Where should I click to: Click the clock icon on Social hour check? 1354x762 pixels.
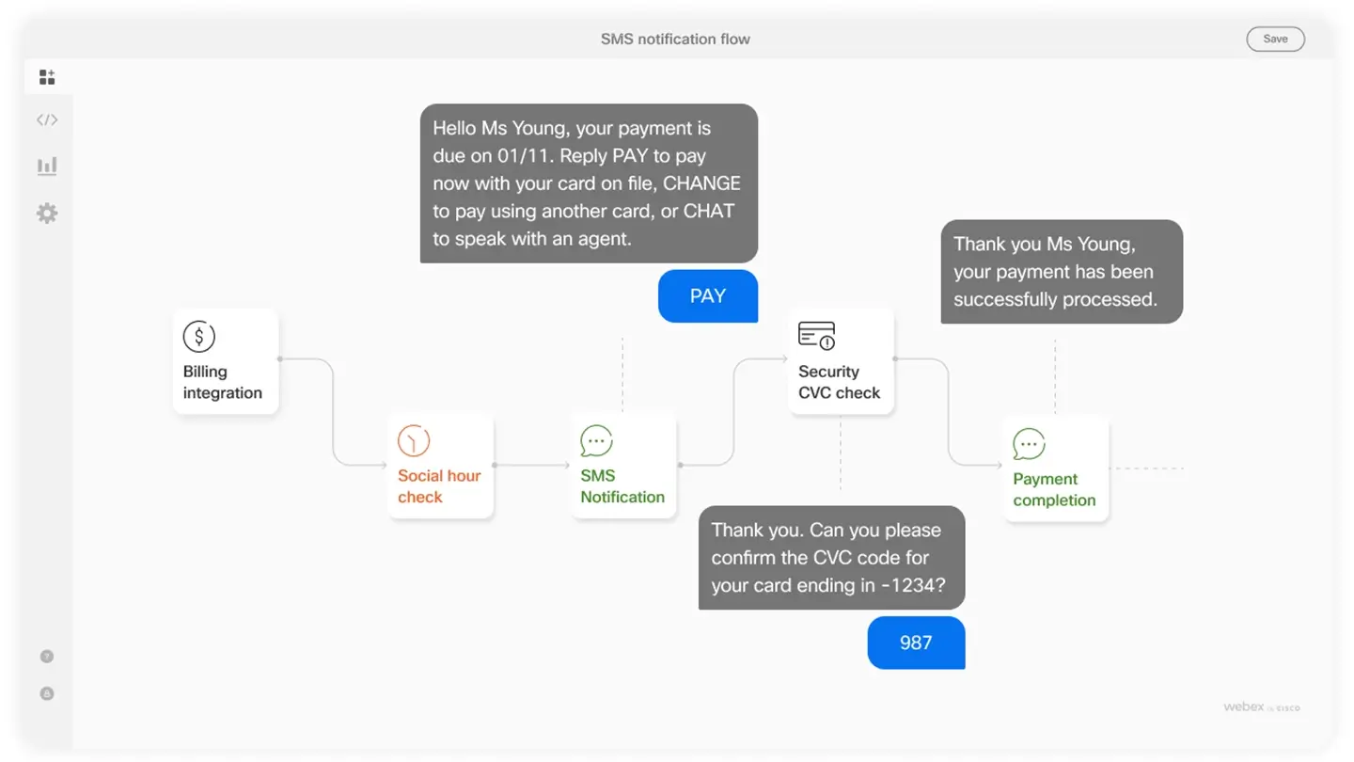pos(414,440)
